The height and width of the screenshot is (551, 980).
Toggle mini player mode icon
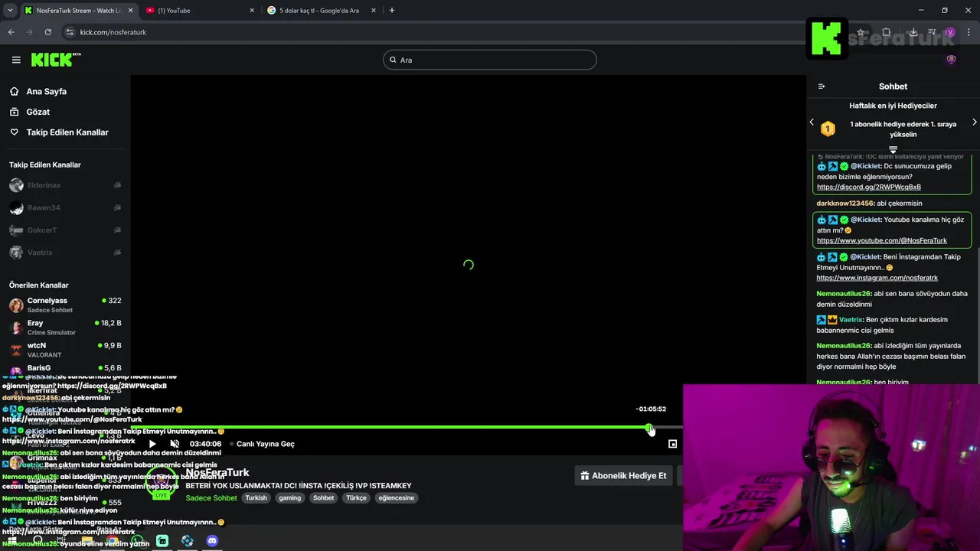click(672, 444)
